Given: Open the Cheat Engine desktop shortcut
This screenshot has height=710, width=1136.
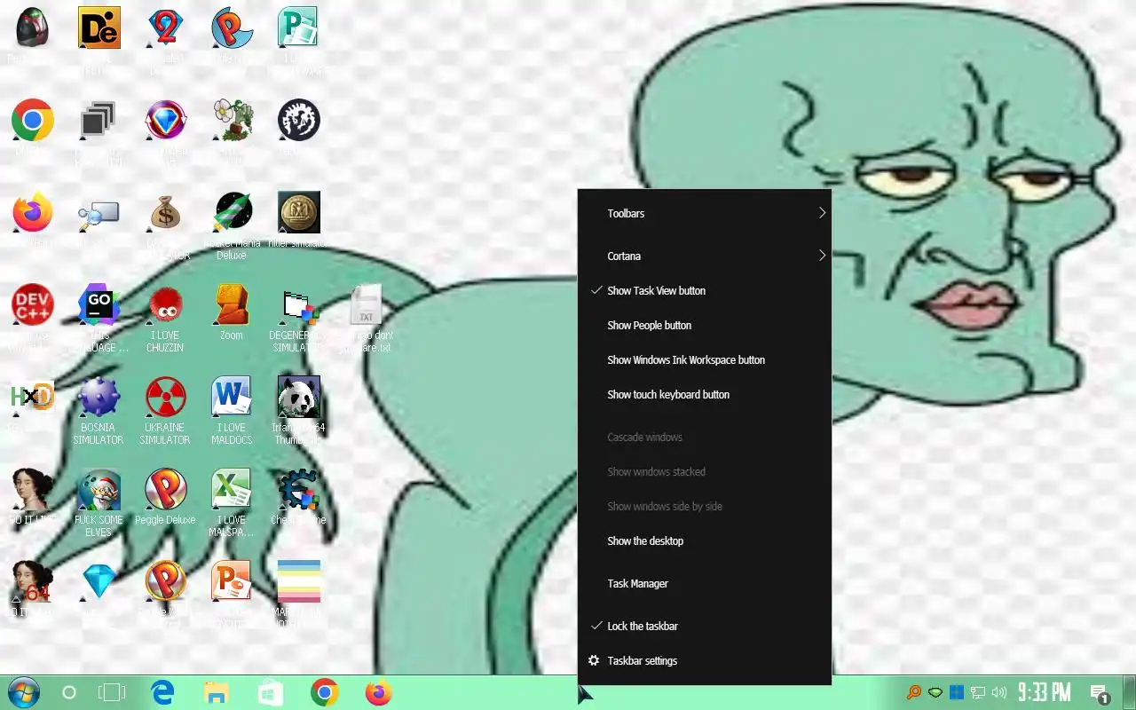Looking at the screenshot, I should click(x=298, y=489).
